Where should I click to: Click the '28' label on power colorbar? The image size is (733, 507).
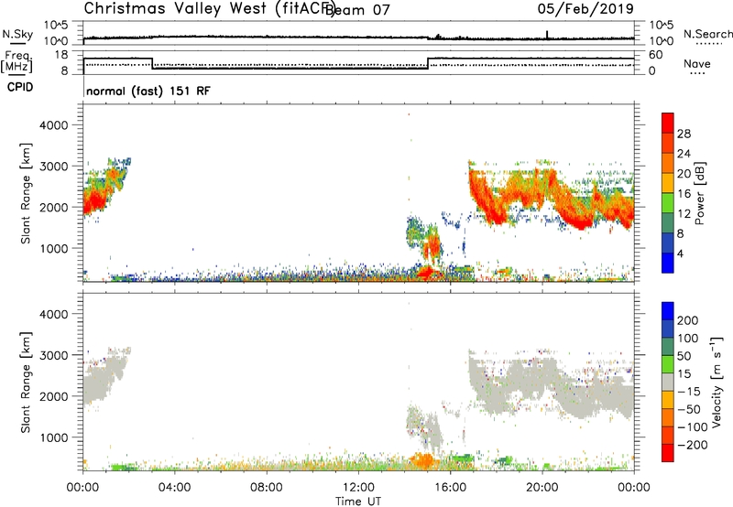click(684, 134)
